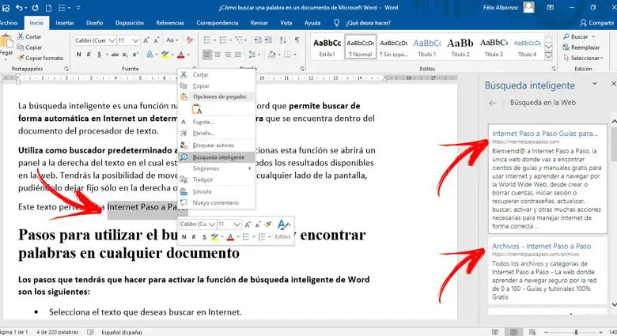Open paste option keep text only

tap(197, 109)
